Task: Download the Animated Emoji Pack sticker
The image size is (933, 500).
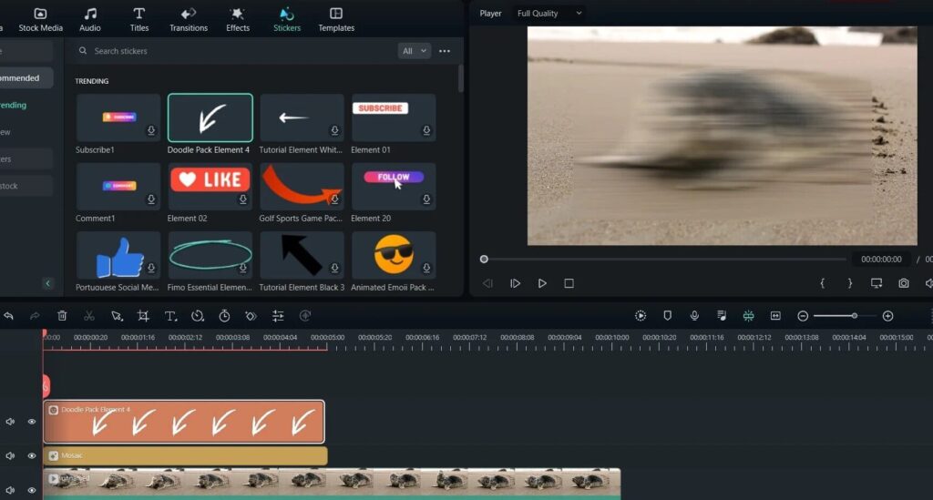Action: coord(426,268)
